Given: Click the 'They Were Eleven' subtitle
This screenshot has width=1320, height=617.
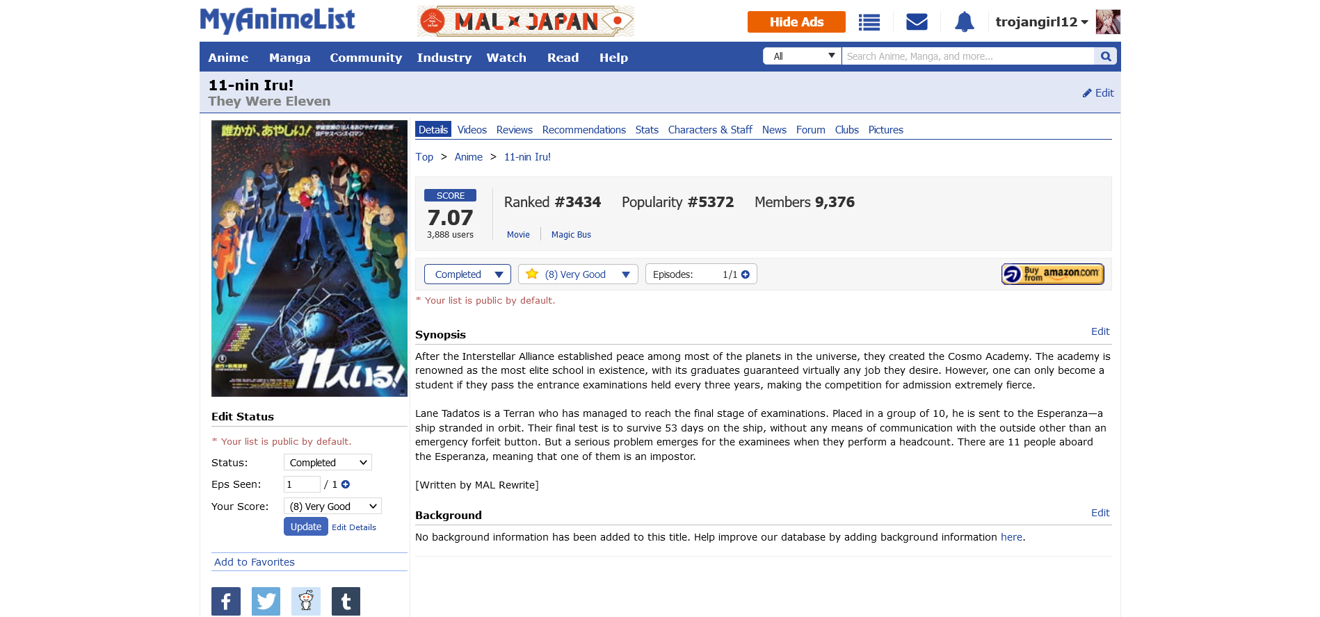Looking at the screenshot, I should (x=269, y=101).
